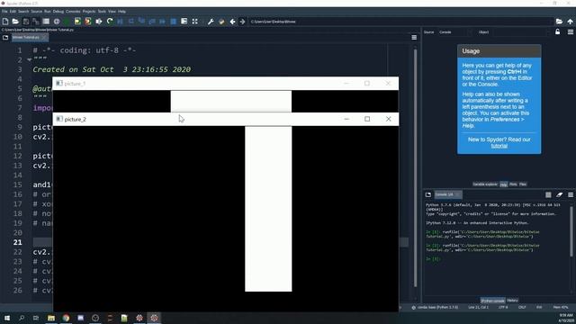Screen dimensions: 576x324
Task: Select the IPython console bottom tab
Action: [x=492, y=301]
